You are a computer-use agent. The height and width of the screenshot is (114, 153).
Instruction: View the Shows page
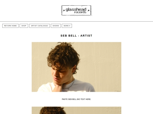(56, 26)
